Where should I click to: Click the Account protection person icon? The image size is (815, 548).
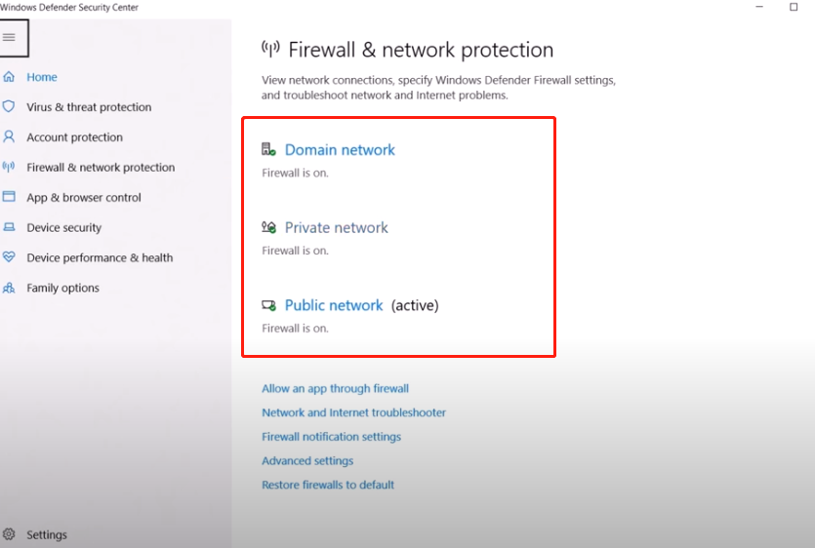point(9,137)
